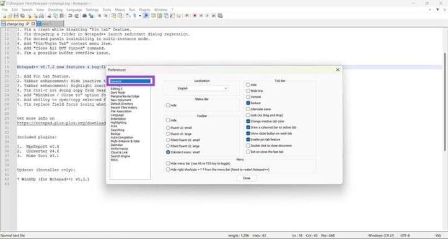This screenshot has height=239, width=448.
Task: Select Fluent UI: large radio button
Action: pos(168,133)
